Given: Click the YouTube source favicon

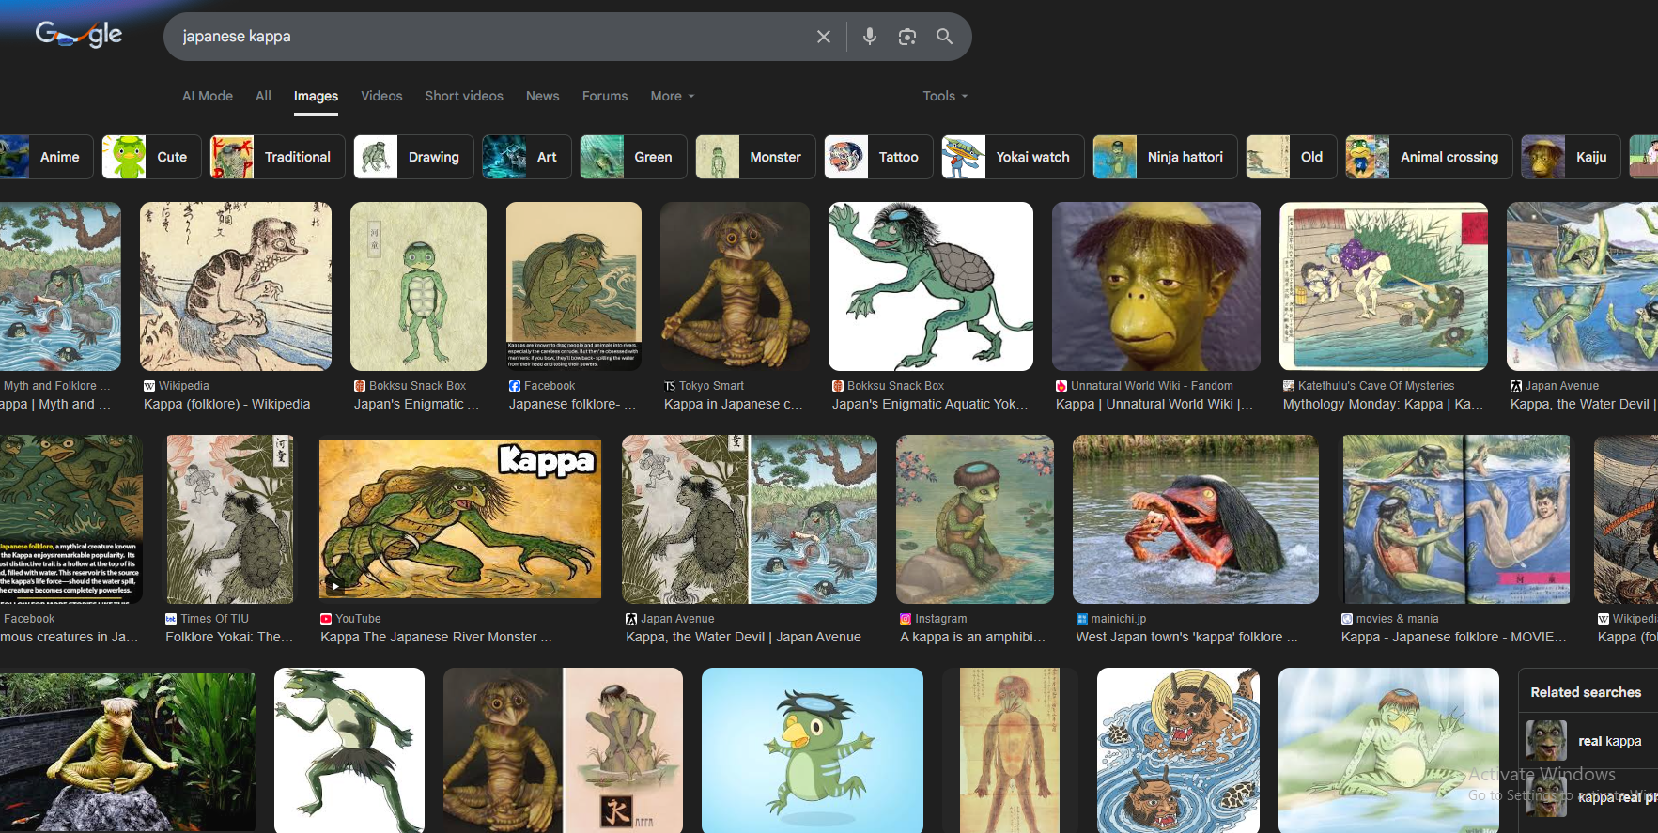Looking at the screenshot, I should click(326, 619).
